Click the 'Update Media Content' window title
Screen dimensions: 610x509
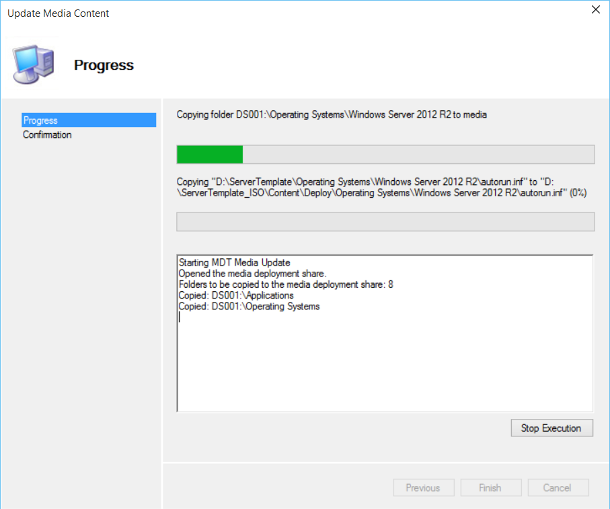click(x=59, y=13)
